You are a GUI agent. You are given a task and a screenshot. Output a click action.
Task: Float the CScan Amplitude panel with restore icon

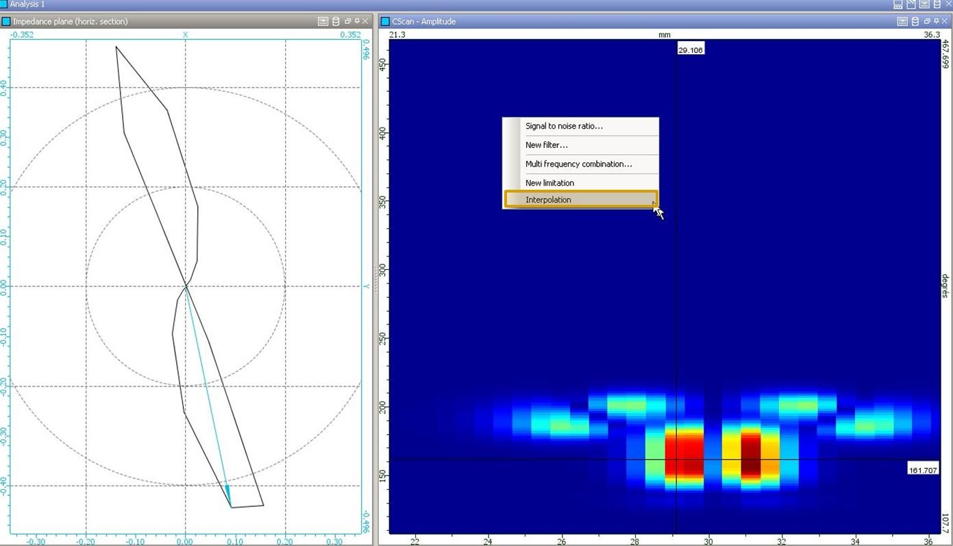tap(926, 21)
